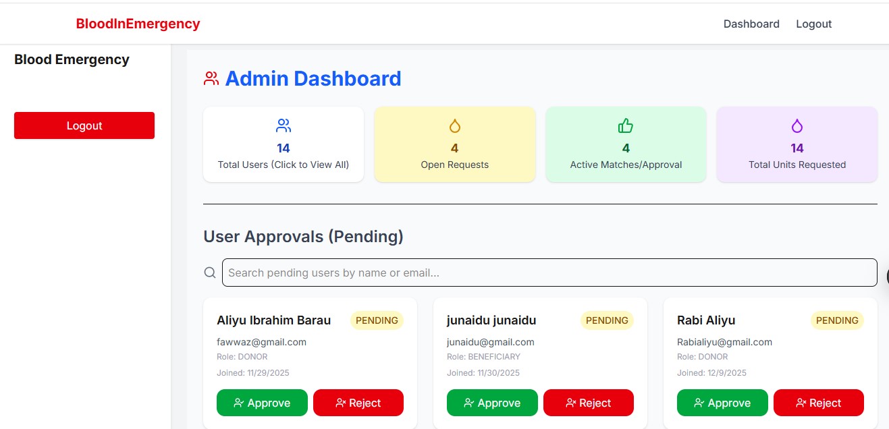
Task: Open the Total Users card
Action: (284, 144)
